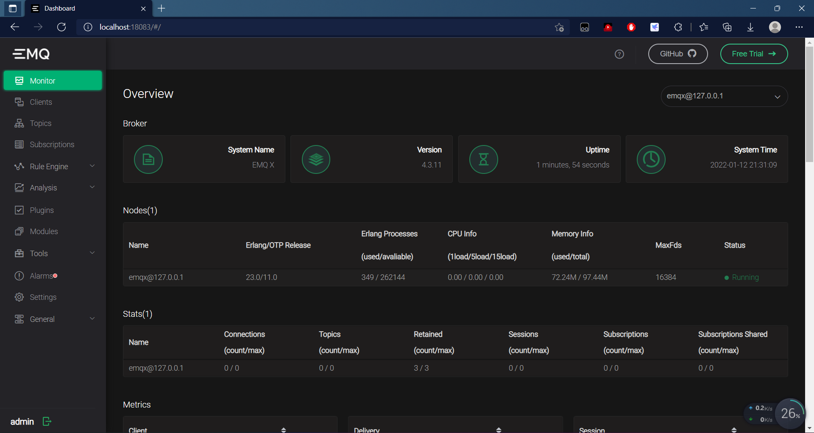Open the browser settings ellipsis menu
The width and height of the screenshot is (814, 433).
click(x=799, y=27)
